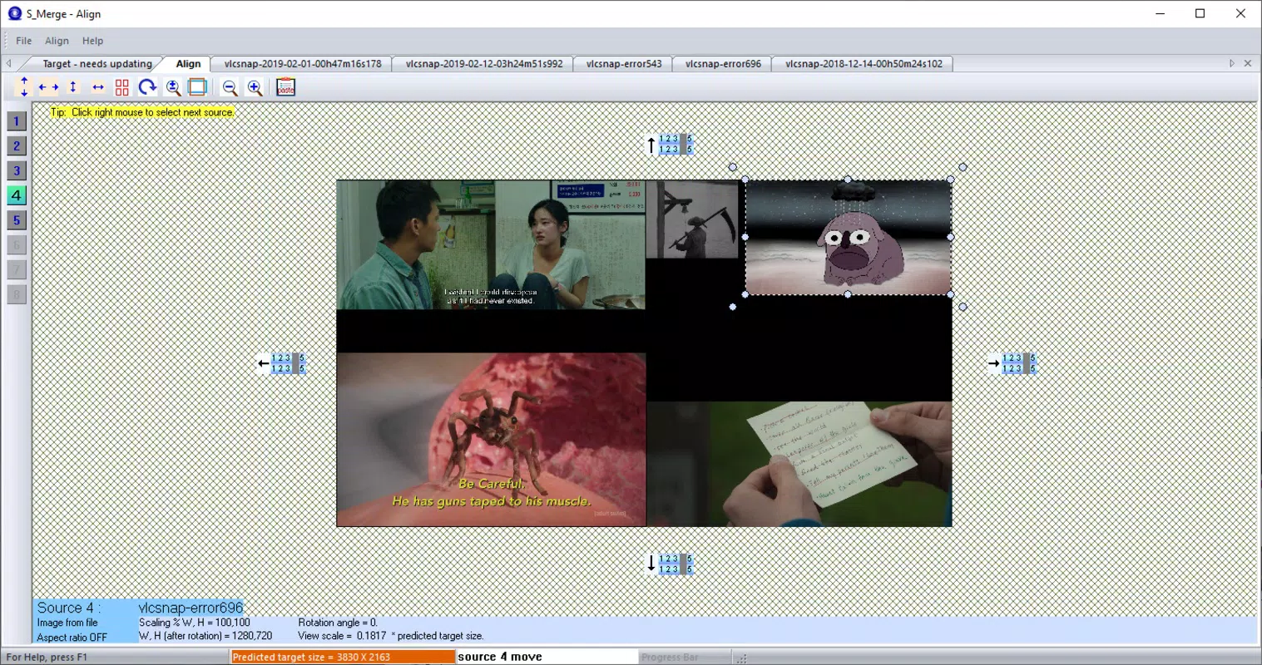
Task: Click the man and woman movie snapshot
Action: click(x=491, y=244)
